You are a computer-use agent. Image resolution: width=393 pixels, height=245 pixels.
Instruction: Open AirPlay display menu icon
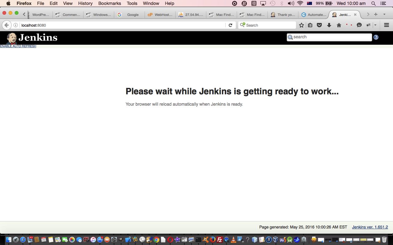coord(263,3)
